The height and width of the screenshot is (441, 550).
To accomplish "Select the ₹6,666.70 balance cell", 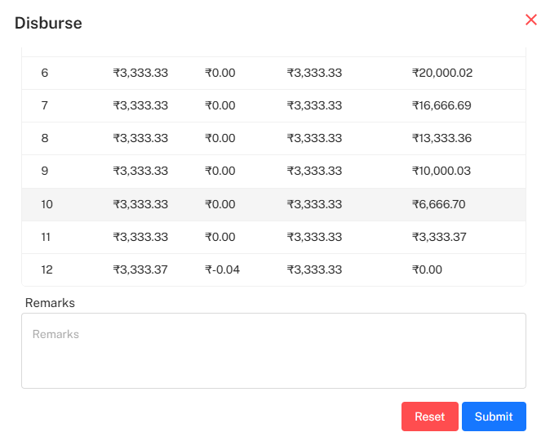I will click(439, 204).
